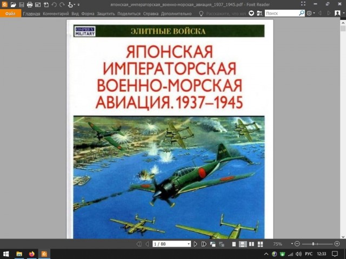Open the Windows notification center
The width and height of the screenshot is (346, 259).
click(x=335, y=254)
